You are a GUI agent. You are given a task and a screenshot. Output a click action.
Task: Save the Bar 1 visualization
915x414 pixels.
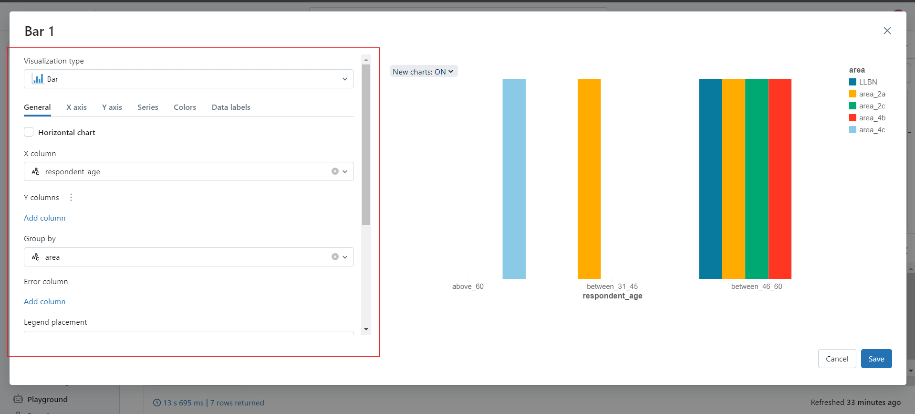pyautogui.click(x=876, y=359)
